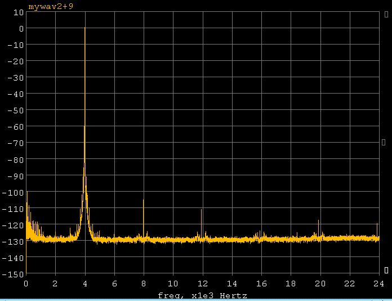Image resolution: width=392 pixels, height=301 pixels.
Task: Click the x-axis tick label 8
Action: point(144,284)
